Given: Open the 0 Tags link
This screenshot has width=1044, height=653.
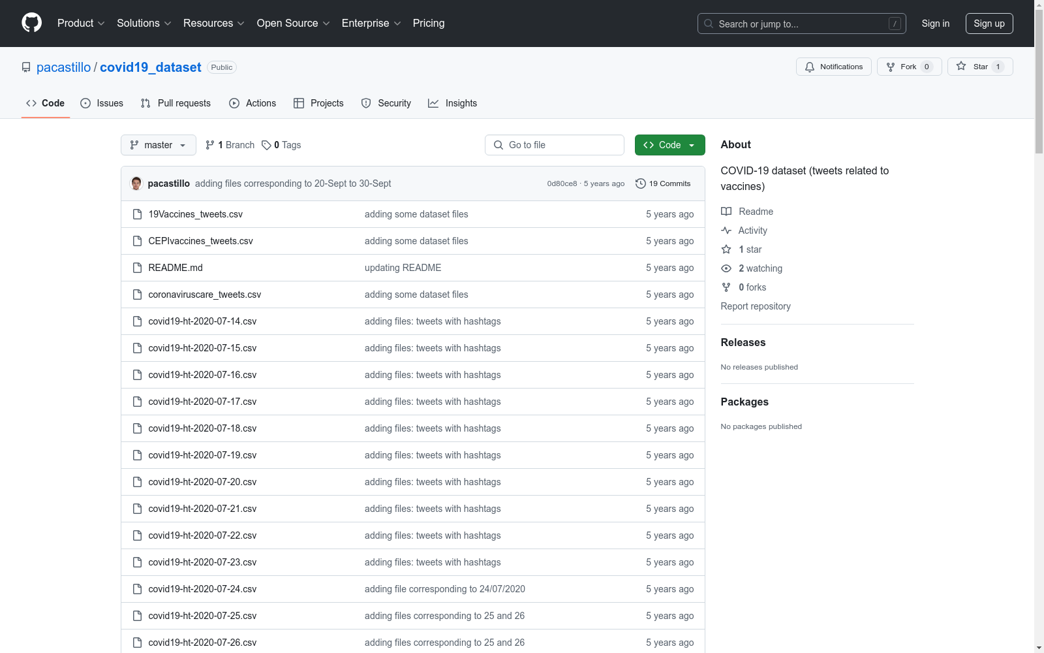Looking at the screenshot, I should [281, 145].
